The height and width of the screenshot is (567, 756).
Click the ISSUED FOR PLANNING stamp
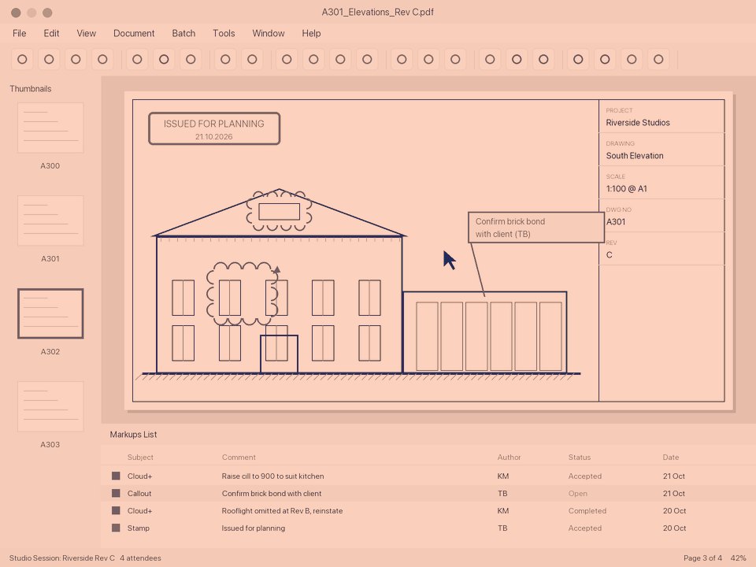click(x=214, y=128)
